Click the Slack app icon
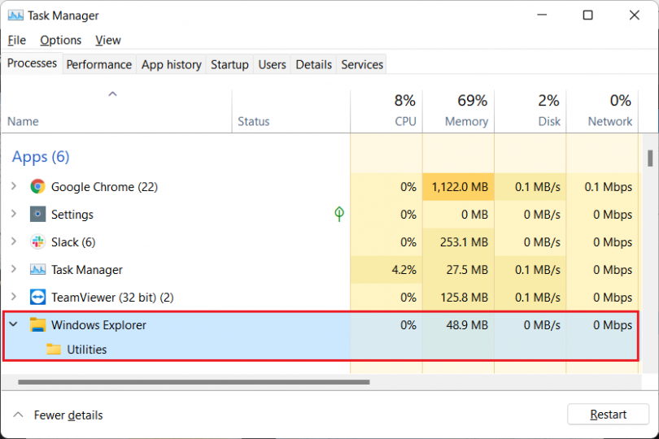The image size is (659, 439). 37,242
